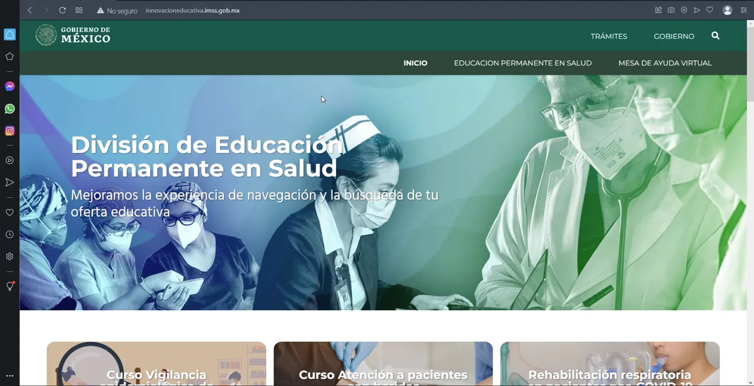
Task: Click the innovacioneducativa.imss.gob.mx address bar
Action: [x=193, y=11]
